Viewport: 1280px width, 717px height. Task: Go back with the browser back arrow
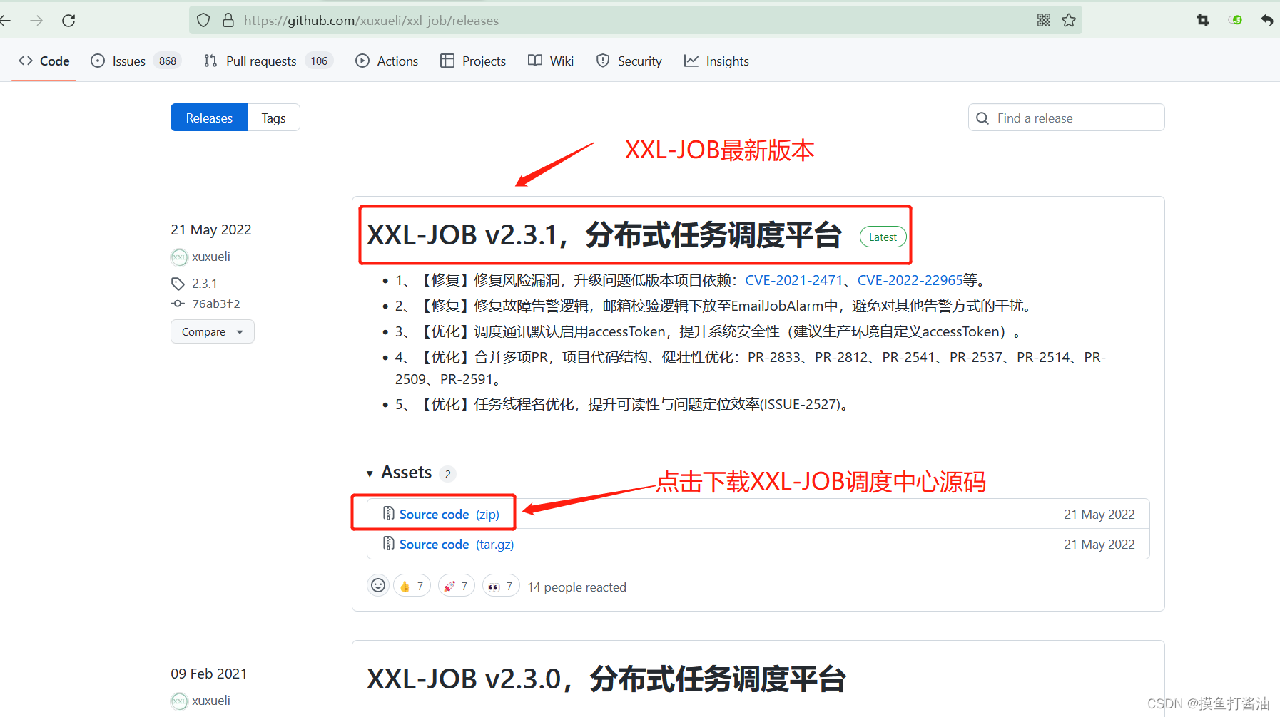[5, 21]
